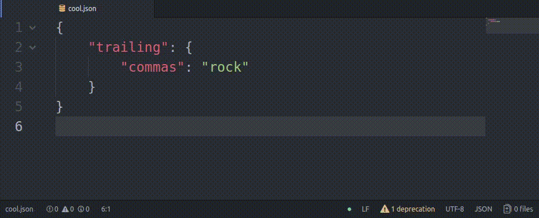
Task: Select the cool.json editor tab
Action: tap(77, 9)
